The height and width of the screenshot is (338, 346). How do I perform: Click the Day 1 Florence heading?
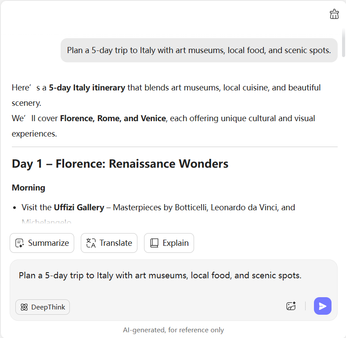(120, 164)
